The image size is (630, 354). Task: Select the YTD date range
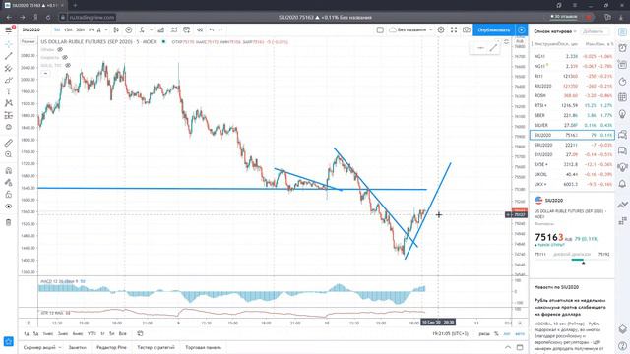pos(92,334)
